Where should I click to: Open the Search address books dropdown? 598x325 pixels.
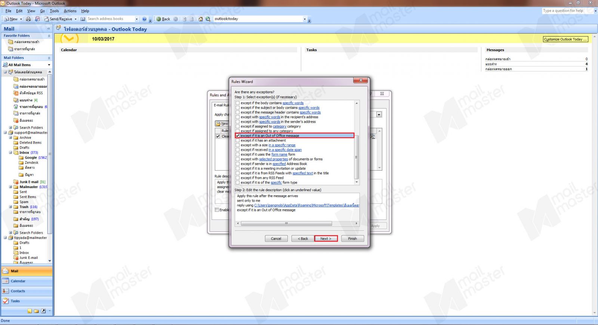tap(136, 19)
